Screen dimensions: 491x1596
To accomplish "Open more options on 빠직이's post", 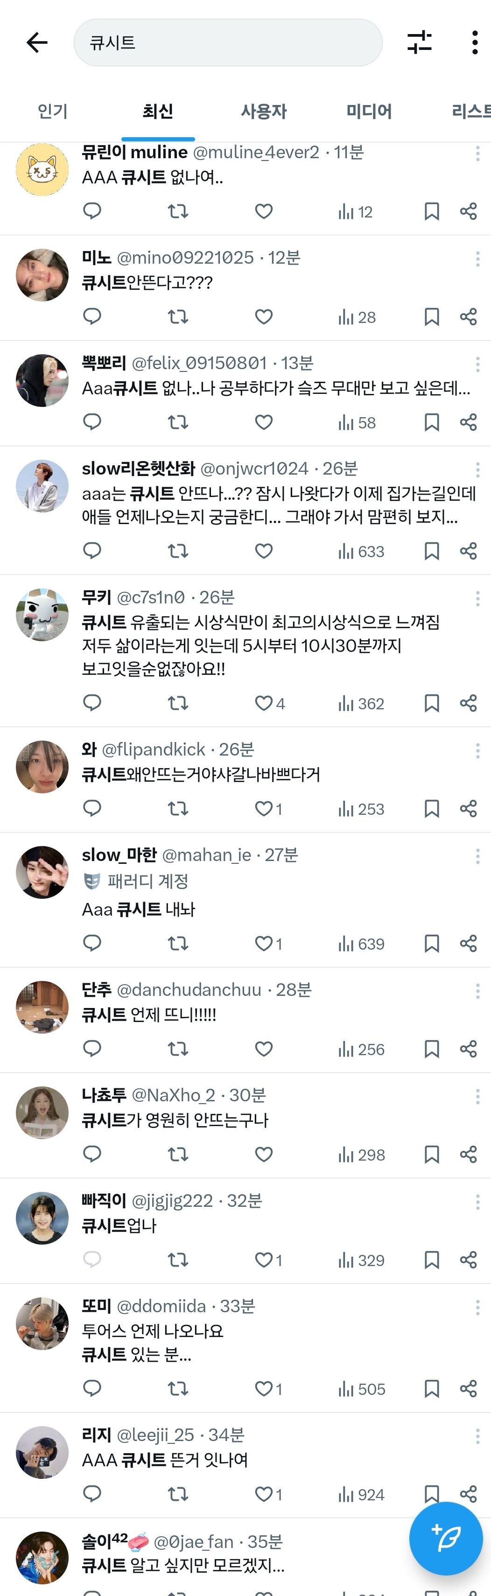I will click(x=477, y=1202).
